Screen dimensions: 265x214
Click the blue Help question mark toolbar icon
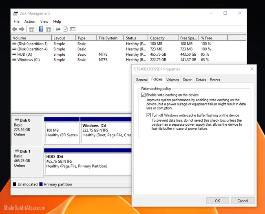41,29
